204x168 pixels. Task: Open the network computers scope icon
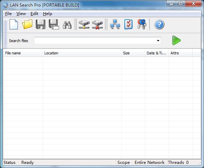pyautogui.click(x=115, y=24)
